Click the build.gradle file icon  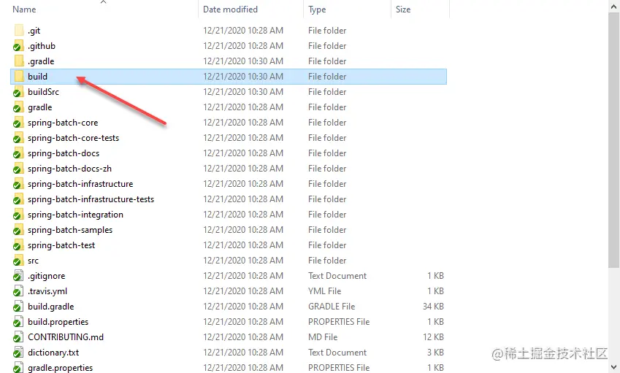pos(18,307)
